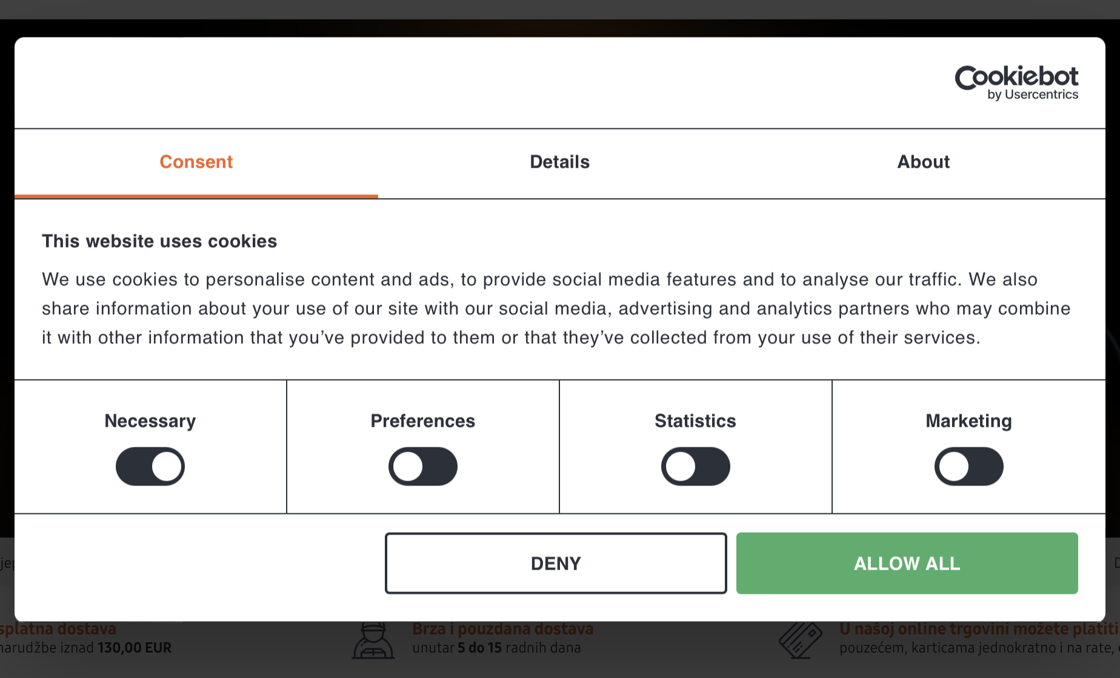The width and height of the screenshot is (1120, 678).
Task: Enable the Preferences cookies switch
Action: (423, 467)
